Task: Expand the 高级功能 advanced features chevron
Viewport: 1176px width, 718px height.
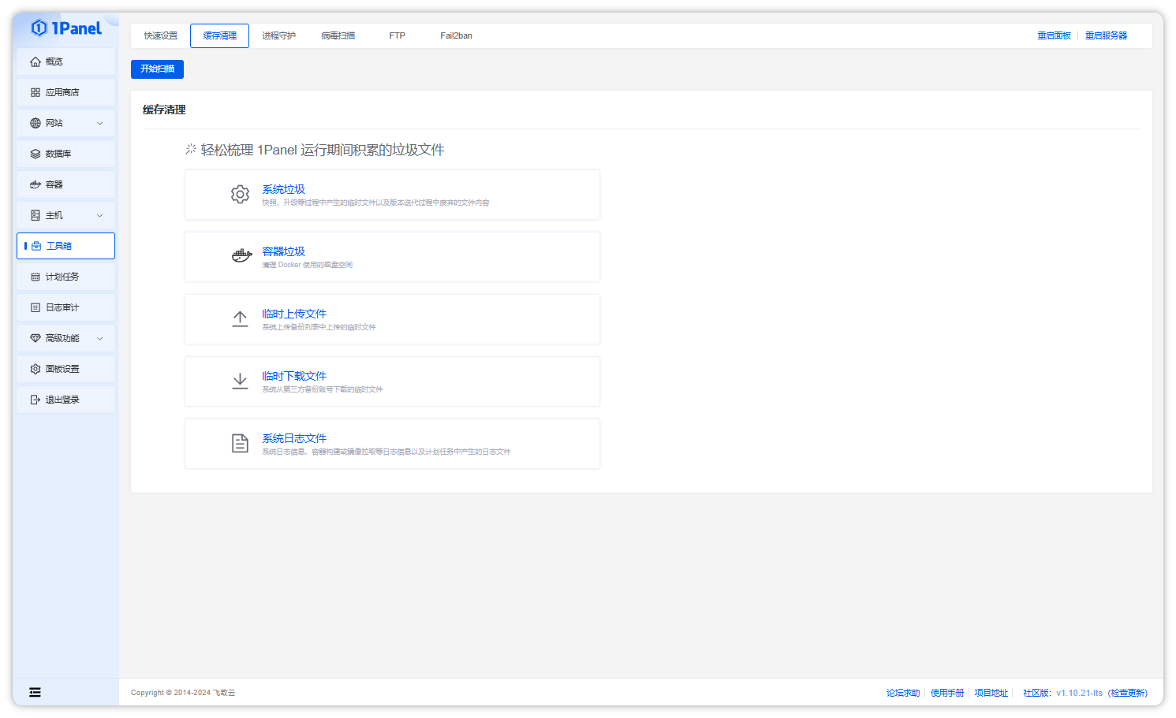Action: [x=99, y=337]
